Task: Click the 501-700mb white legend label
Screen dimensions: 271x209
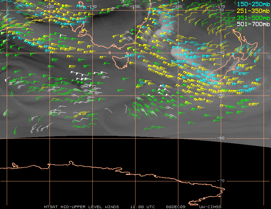Action: [x=253, y=24]
